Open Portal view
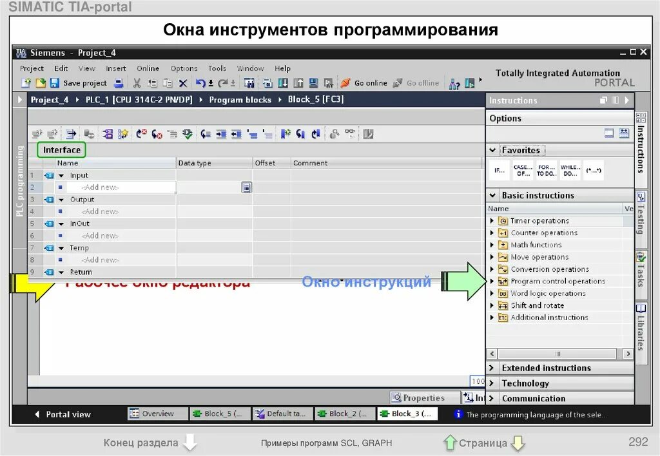Screen dimensions: 660x456 [x=63, y=414]
